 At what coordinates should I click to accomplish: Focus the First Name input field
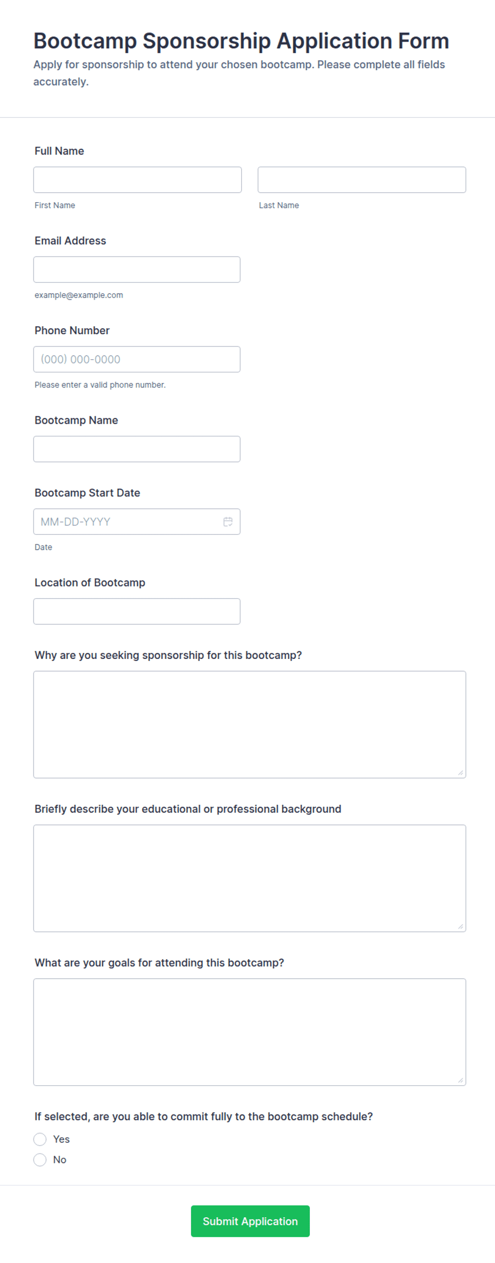click(137, 180)
